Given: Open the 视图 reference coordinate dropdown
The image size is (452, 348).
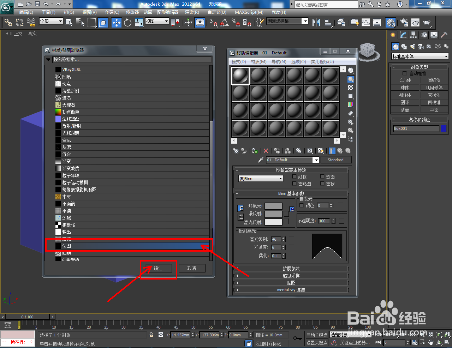Looking at the screenshot, I should coord(157,21).
